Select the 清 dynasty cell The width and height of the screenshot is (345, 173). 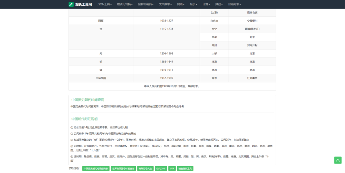pyautogui.click(x=101, y=70)
